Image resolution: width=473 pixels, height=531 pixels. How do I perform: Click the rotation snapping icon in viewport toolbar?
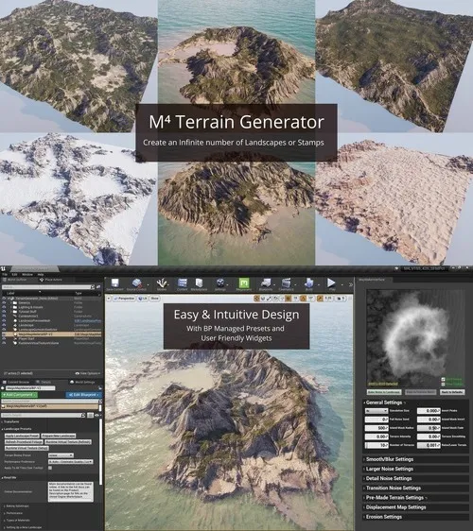click(x=303, y=299)
